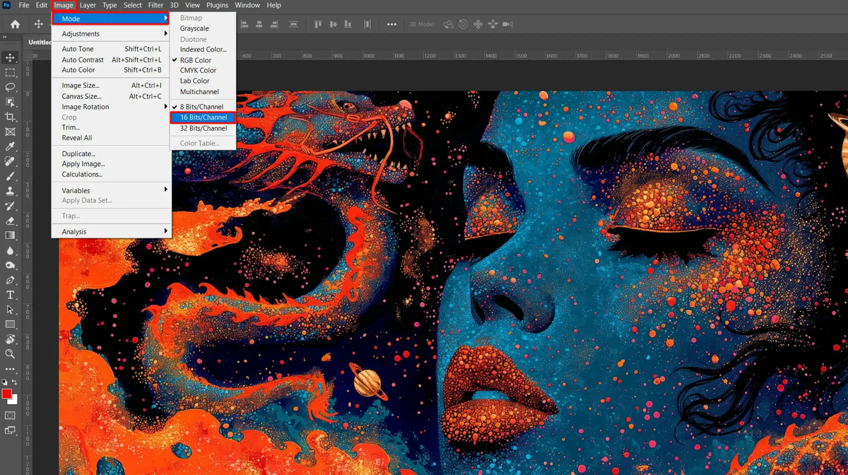Viewport: 848px width, 475px height.
Task: Select the Zoom tool
Action: click(10, 354)
